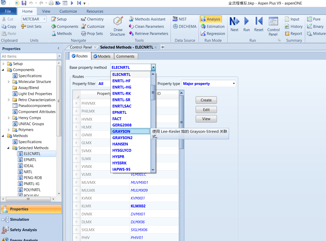326x241 pixels.
Task: Open Components in Navigate group
Action: tap(65, 26)
